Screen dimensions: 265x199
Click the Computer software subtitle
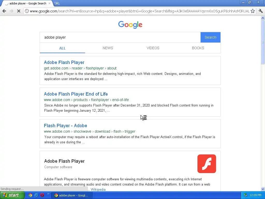click(x=58, y=167)
